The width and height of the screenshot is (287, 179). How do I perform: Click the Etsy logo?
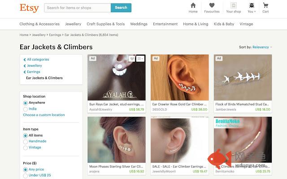point(29,8)
